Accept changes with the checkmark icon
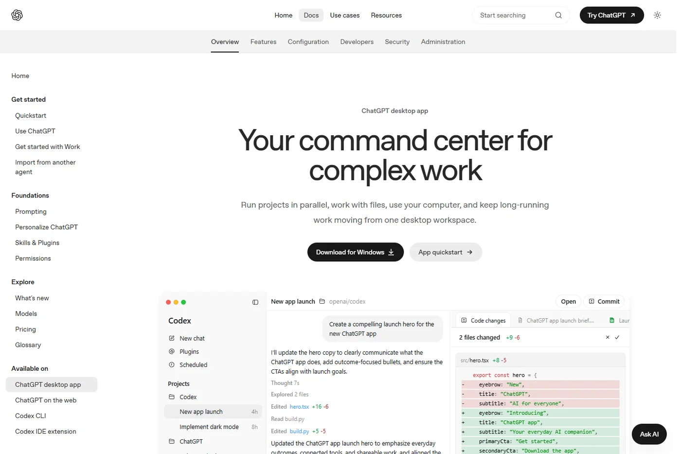This screenshot has width=681, height=454. click(617, 337)
